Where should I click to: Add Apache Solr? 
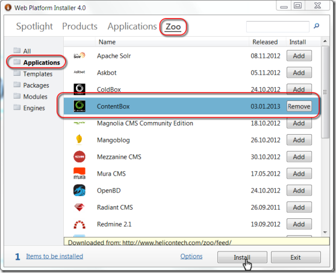point(299,56)
